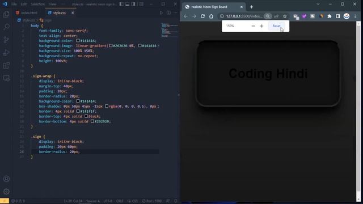Open the Edit menu in VS Code
Viewport: 363px width, 204px height.
click(24, 4)
